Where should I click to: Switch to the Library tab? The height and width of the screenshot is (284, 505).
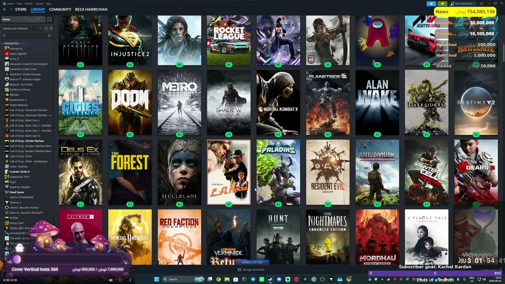(38, 9)
